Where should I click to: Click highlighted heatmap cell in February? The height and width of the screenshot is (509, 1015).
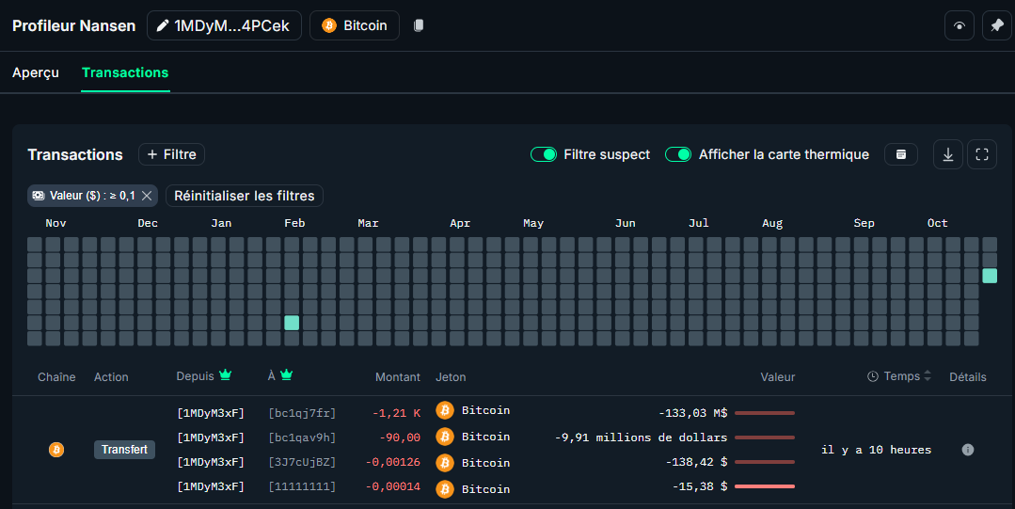(292, 323)
